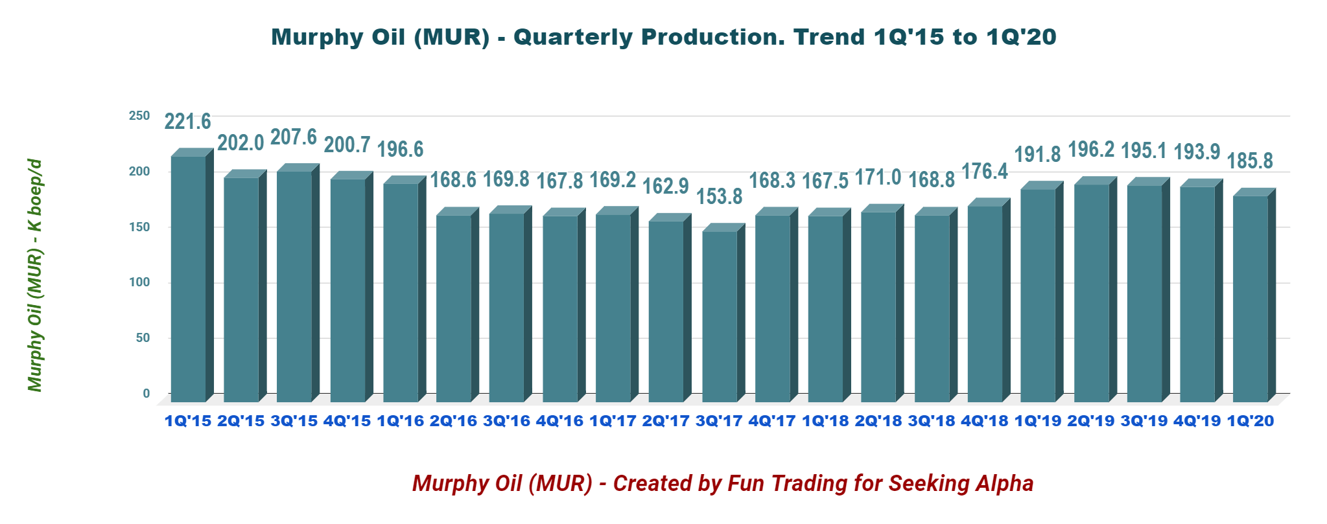Click the 4Q'17 axis label
Viewport: 1327px width, 524px height.
772,421
